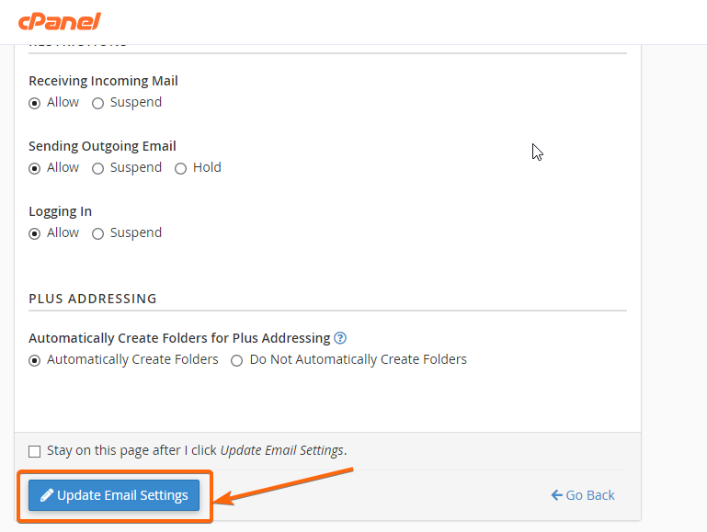Click the Hold option label text
Image resolution: width=707 pixels, height=532 pixels.
pos(207,167)
